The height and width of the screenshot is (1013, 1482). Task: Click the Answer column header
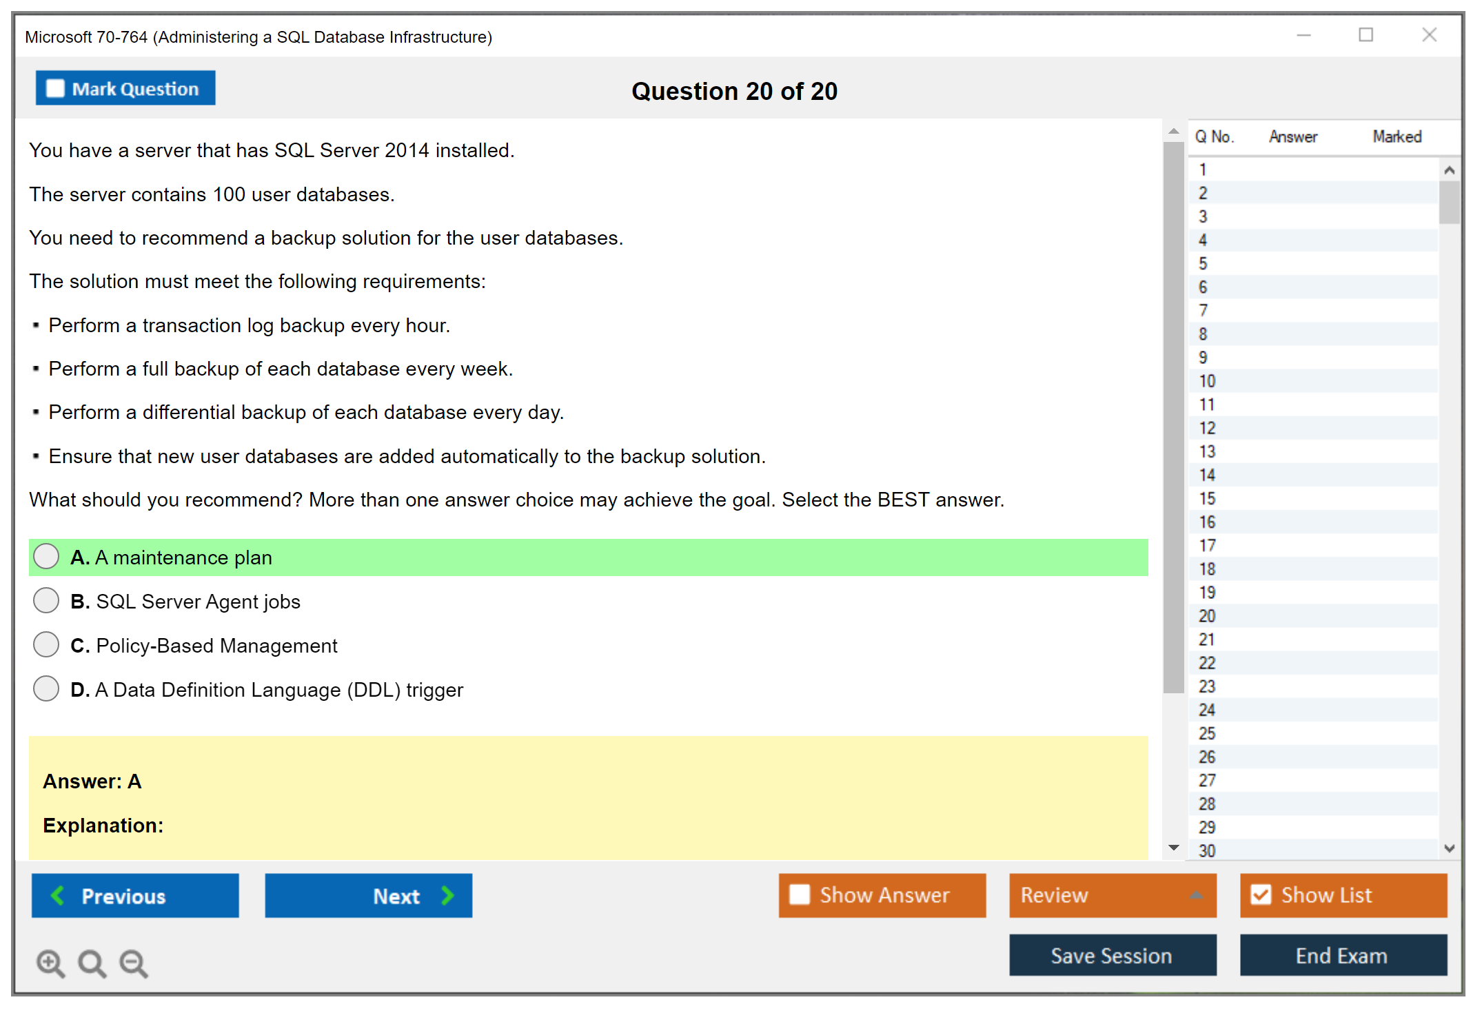tap(1292, 136)
